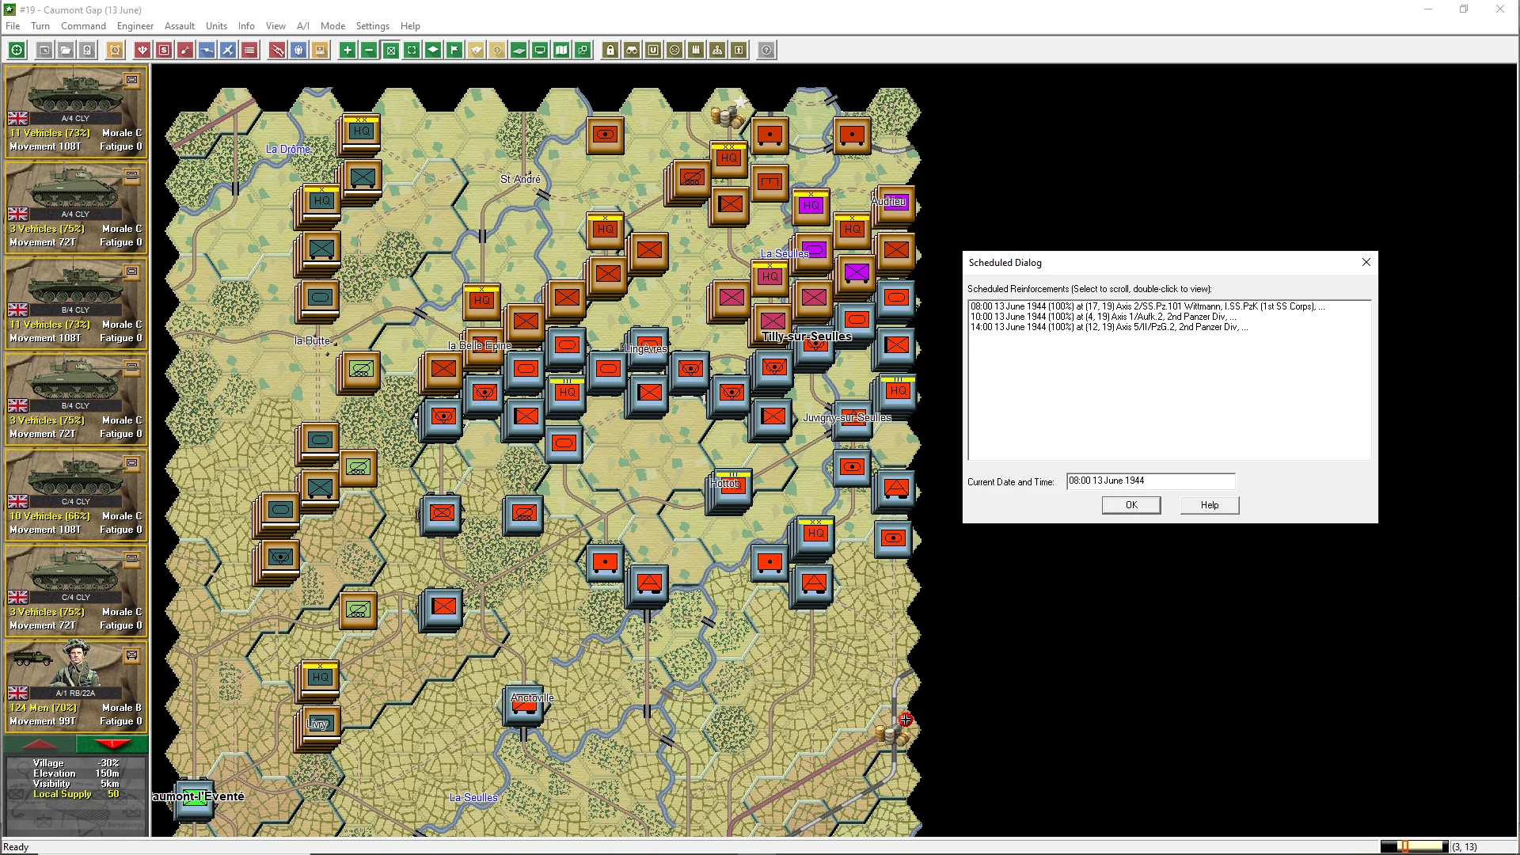Close the Scheduled Dialog
The width and height of the screenshot is (1520, 855).
click(x=1366, y=262)
